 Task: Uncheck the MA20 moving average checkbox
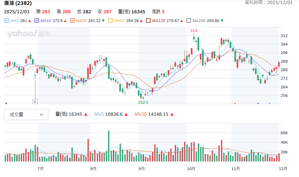72,20
